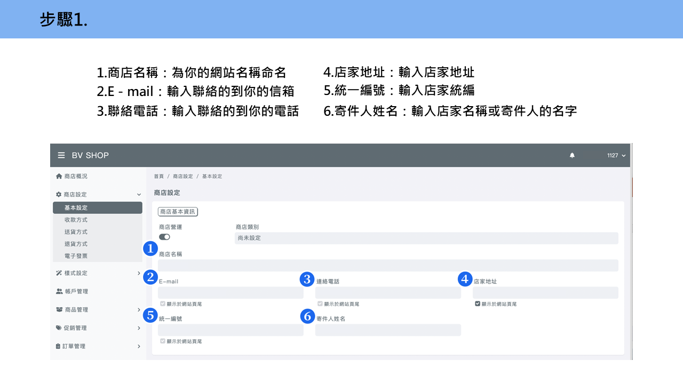Collapse the 商店設定 sidebar section chevron
The image size is (683, 384).
(139, 195)
